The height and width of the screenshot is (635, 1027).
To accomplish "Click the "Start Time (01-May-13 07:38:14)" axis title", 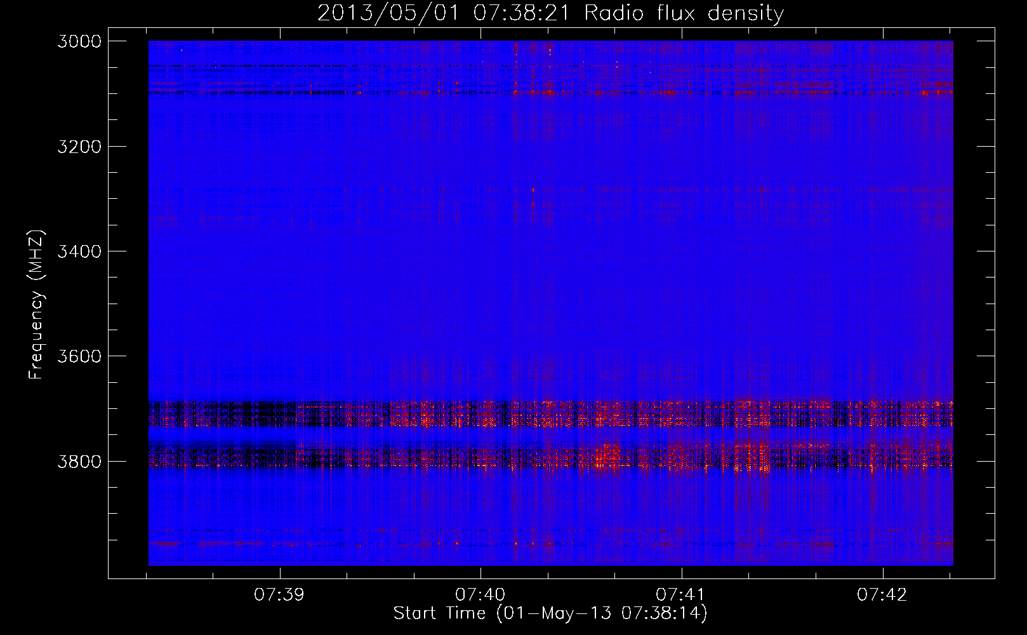I will 550,613.
